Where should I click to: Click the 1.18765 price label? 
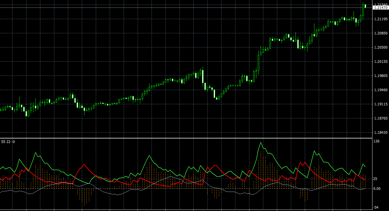pos(381,118)
